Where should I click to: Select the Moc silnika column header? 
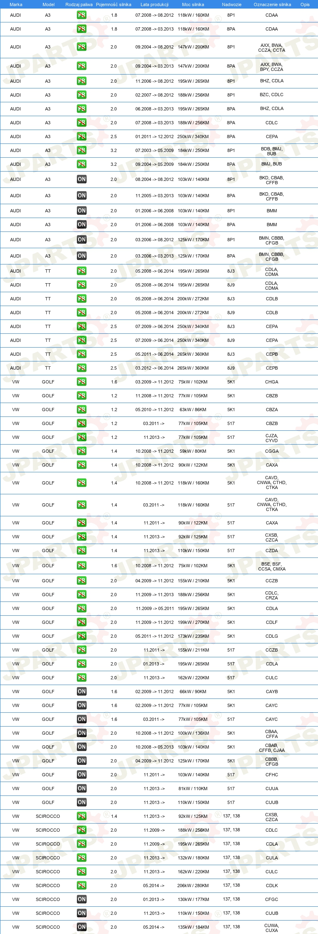tap(193, 4)
